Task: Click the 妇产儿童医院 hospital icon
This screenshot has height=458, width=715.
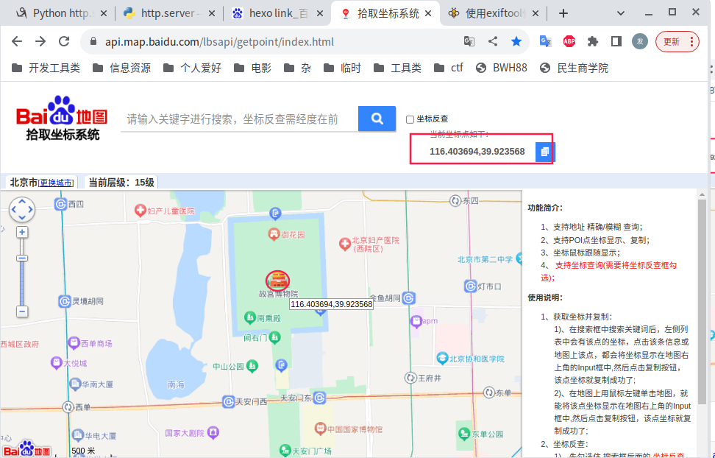Action: 140,211
